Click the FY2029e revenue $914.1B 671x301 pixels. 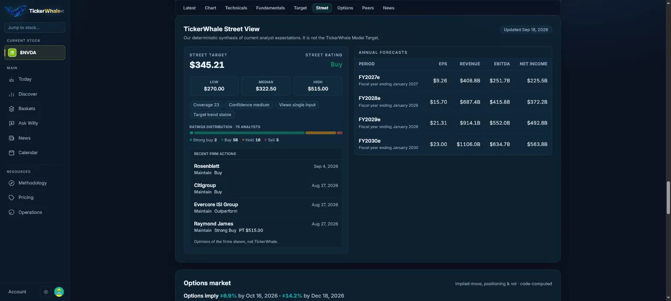click(x=470, y=123)
